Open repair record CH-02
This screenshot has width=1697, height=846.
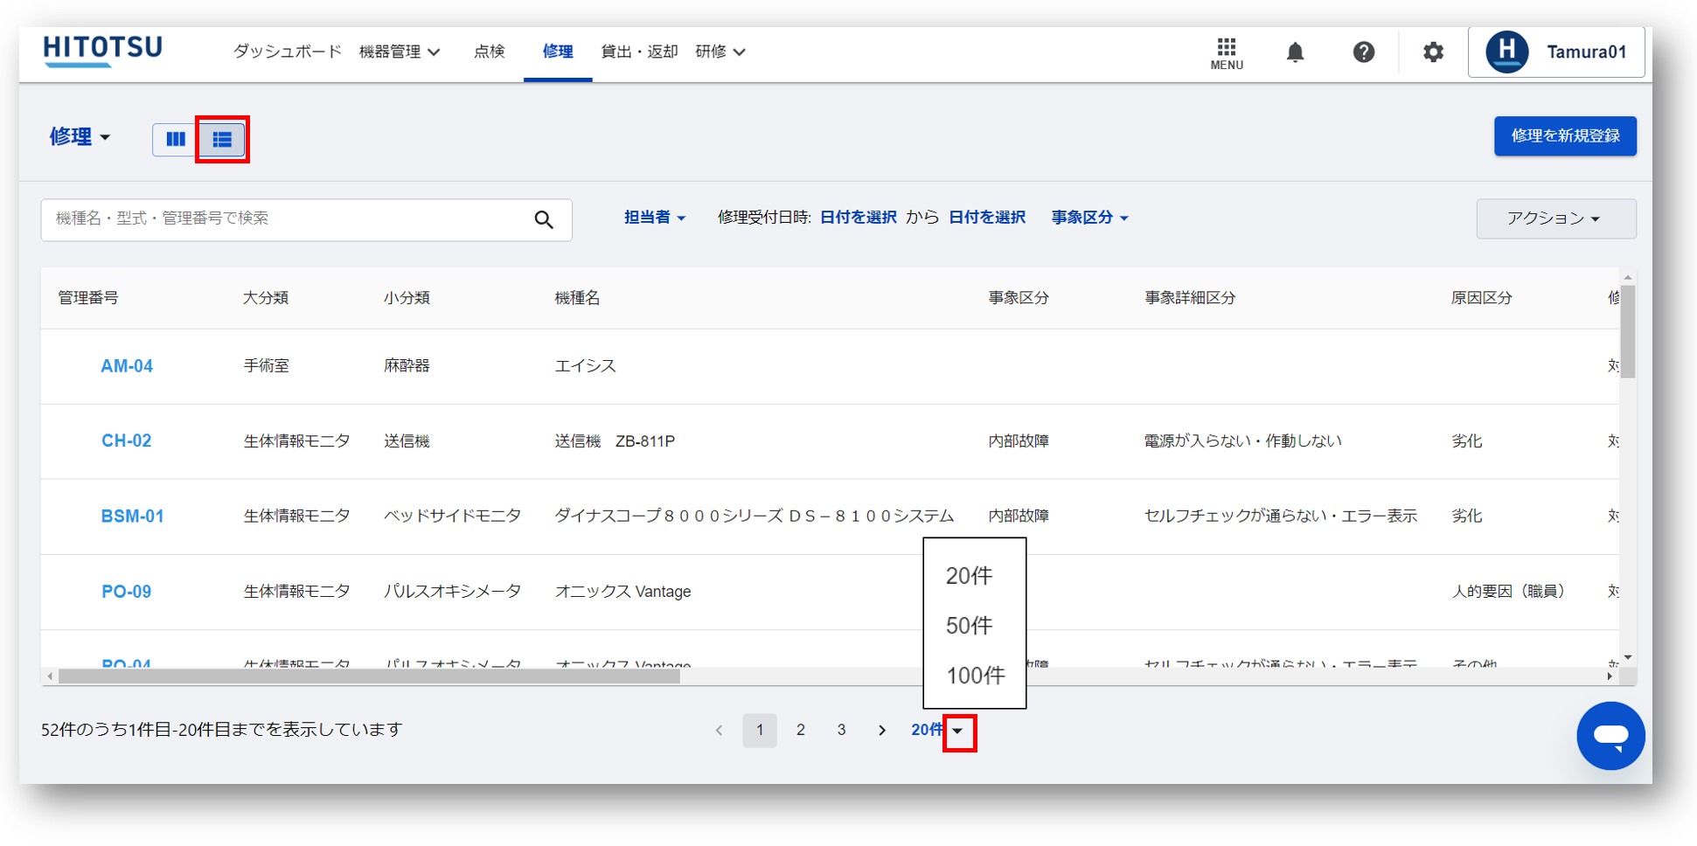127,441
